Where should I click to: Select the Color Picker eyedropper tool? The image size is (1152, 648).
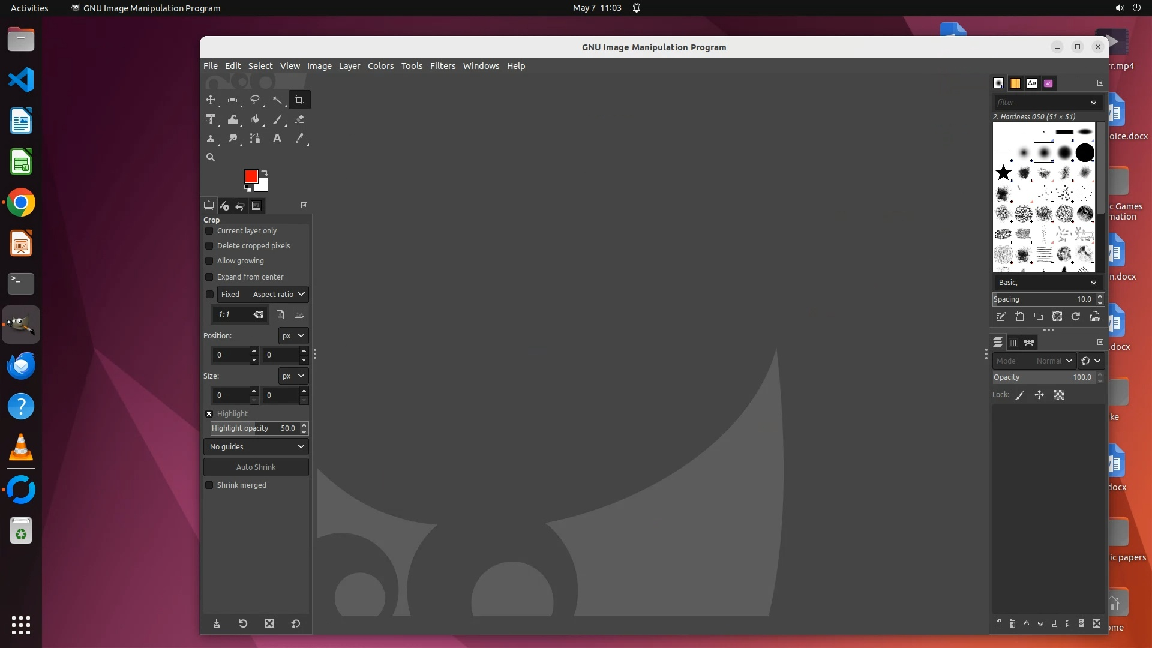click(299, 139)
